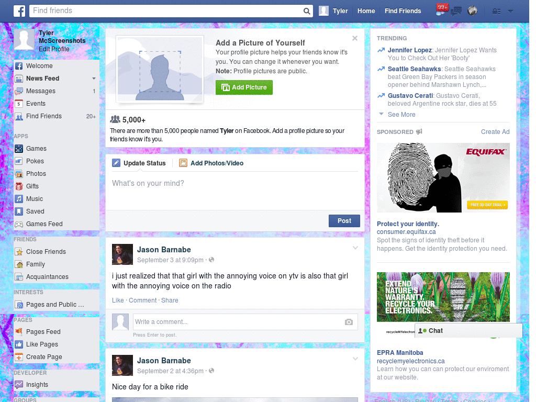Click the blue Post button
This screenshot has height=402, width=536.
[344, 221]
